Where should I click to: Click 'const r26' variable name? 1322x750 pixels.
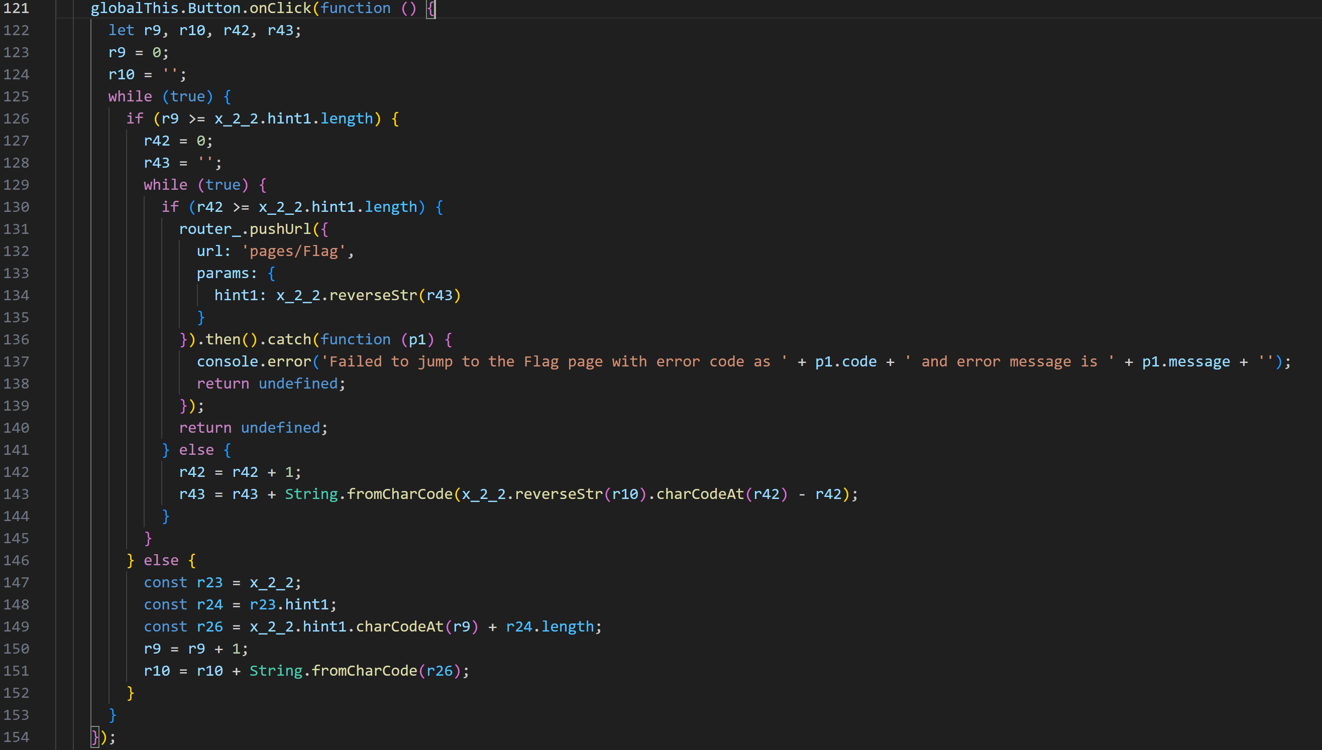pyautogui.click(x=209, y=627)
